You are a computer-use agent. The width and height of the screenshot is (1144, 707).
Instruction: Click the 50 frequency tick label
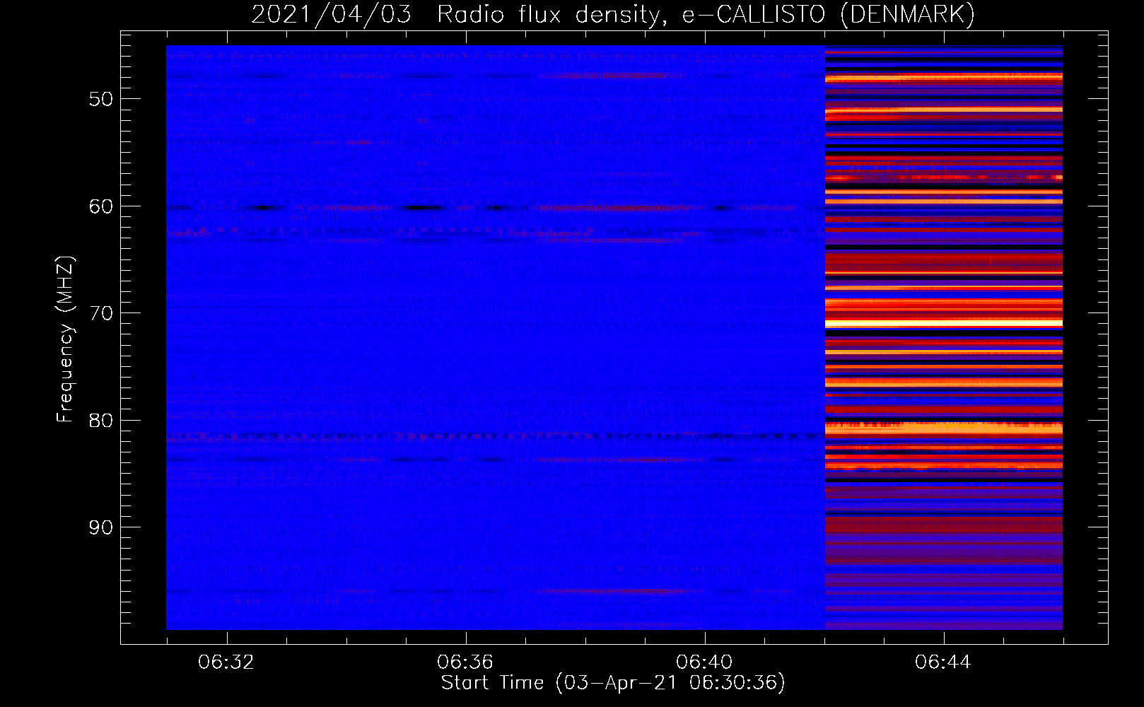point(101,99)
